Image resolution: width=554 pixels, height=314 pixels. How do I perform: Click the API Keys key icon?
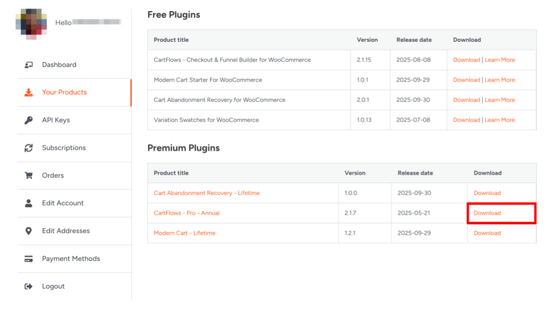click(x=28, y=120)
